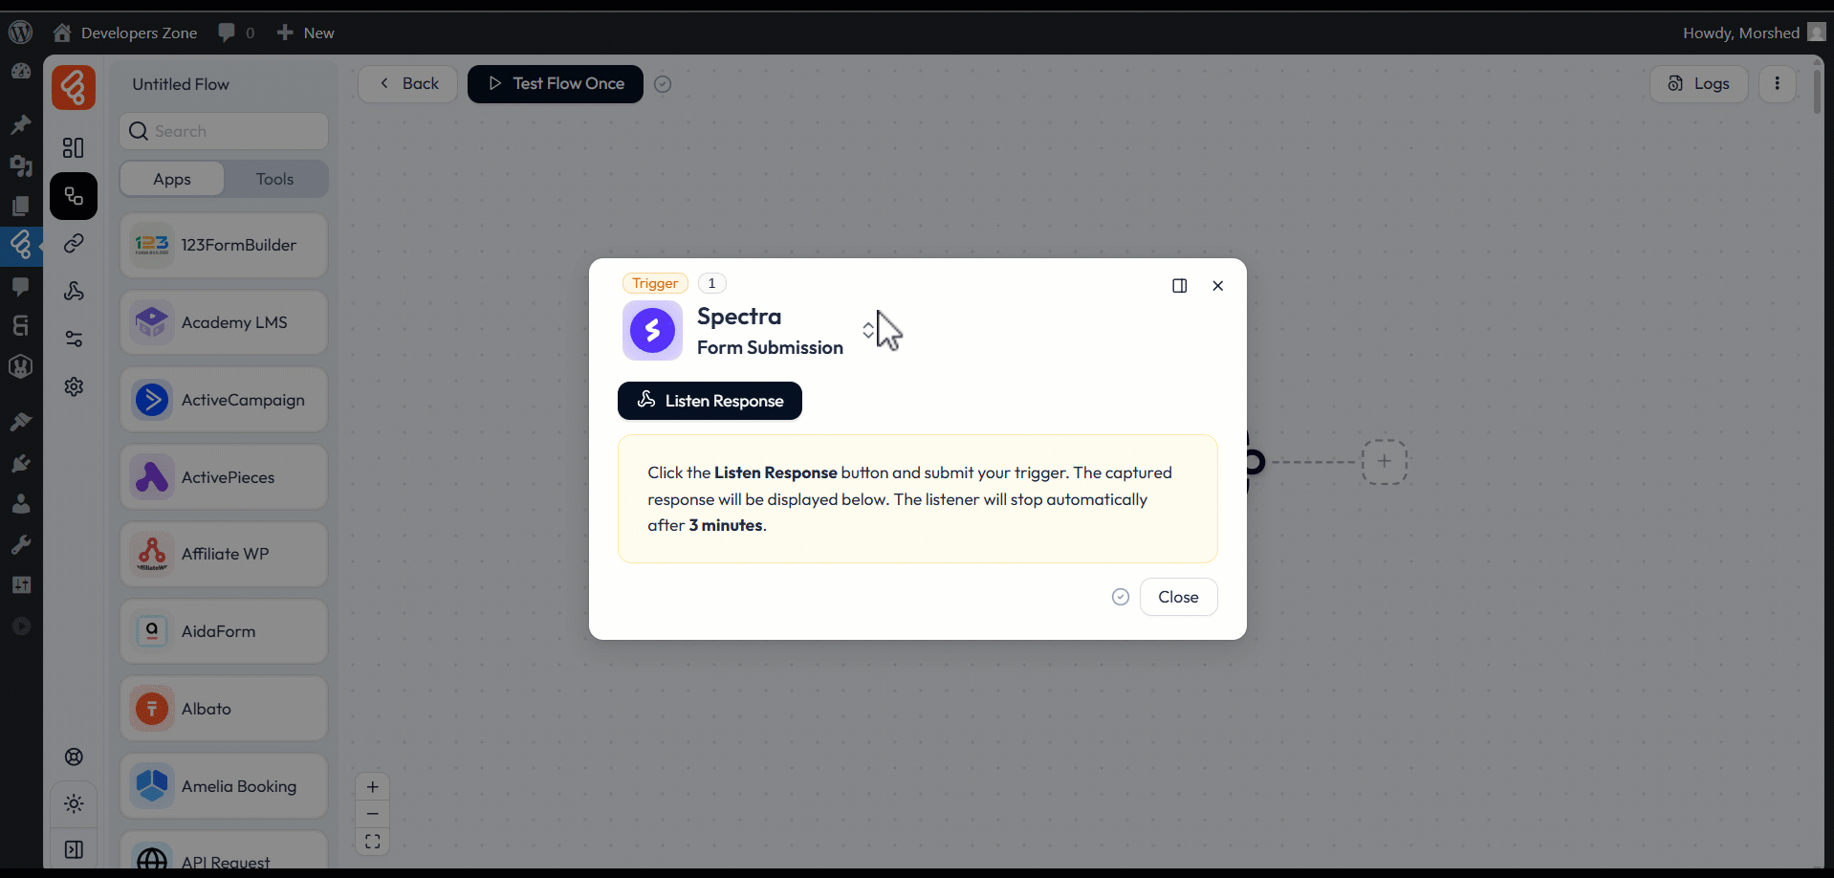
Task: Expand the three-dot options menu at top right
Action: 1777,83
